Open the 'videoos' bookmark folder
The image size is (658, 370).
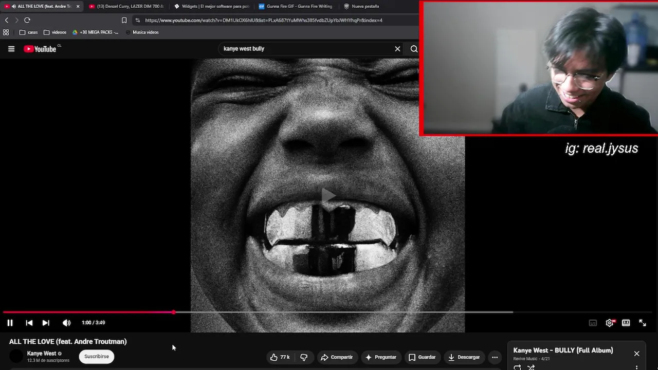click(55, 32)
